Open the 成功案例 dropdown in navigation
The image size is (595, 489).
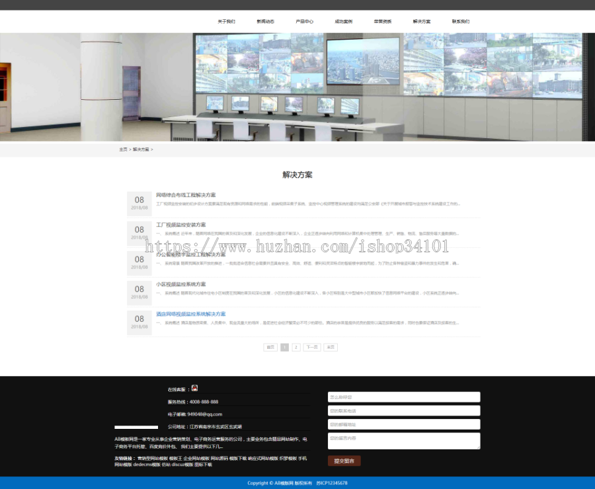click(346, 20)
